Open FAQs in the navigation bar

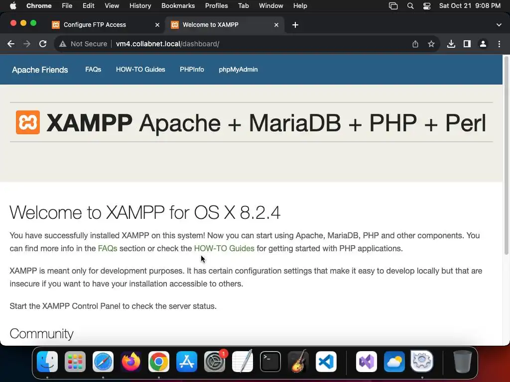coord(93,70)
